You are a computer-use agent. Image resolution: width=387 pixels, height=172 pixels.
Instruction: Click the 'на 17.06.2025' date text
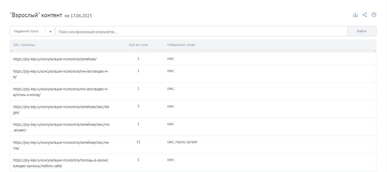pyautogui.click(x=78, y=16)
